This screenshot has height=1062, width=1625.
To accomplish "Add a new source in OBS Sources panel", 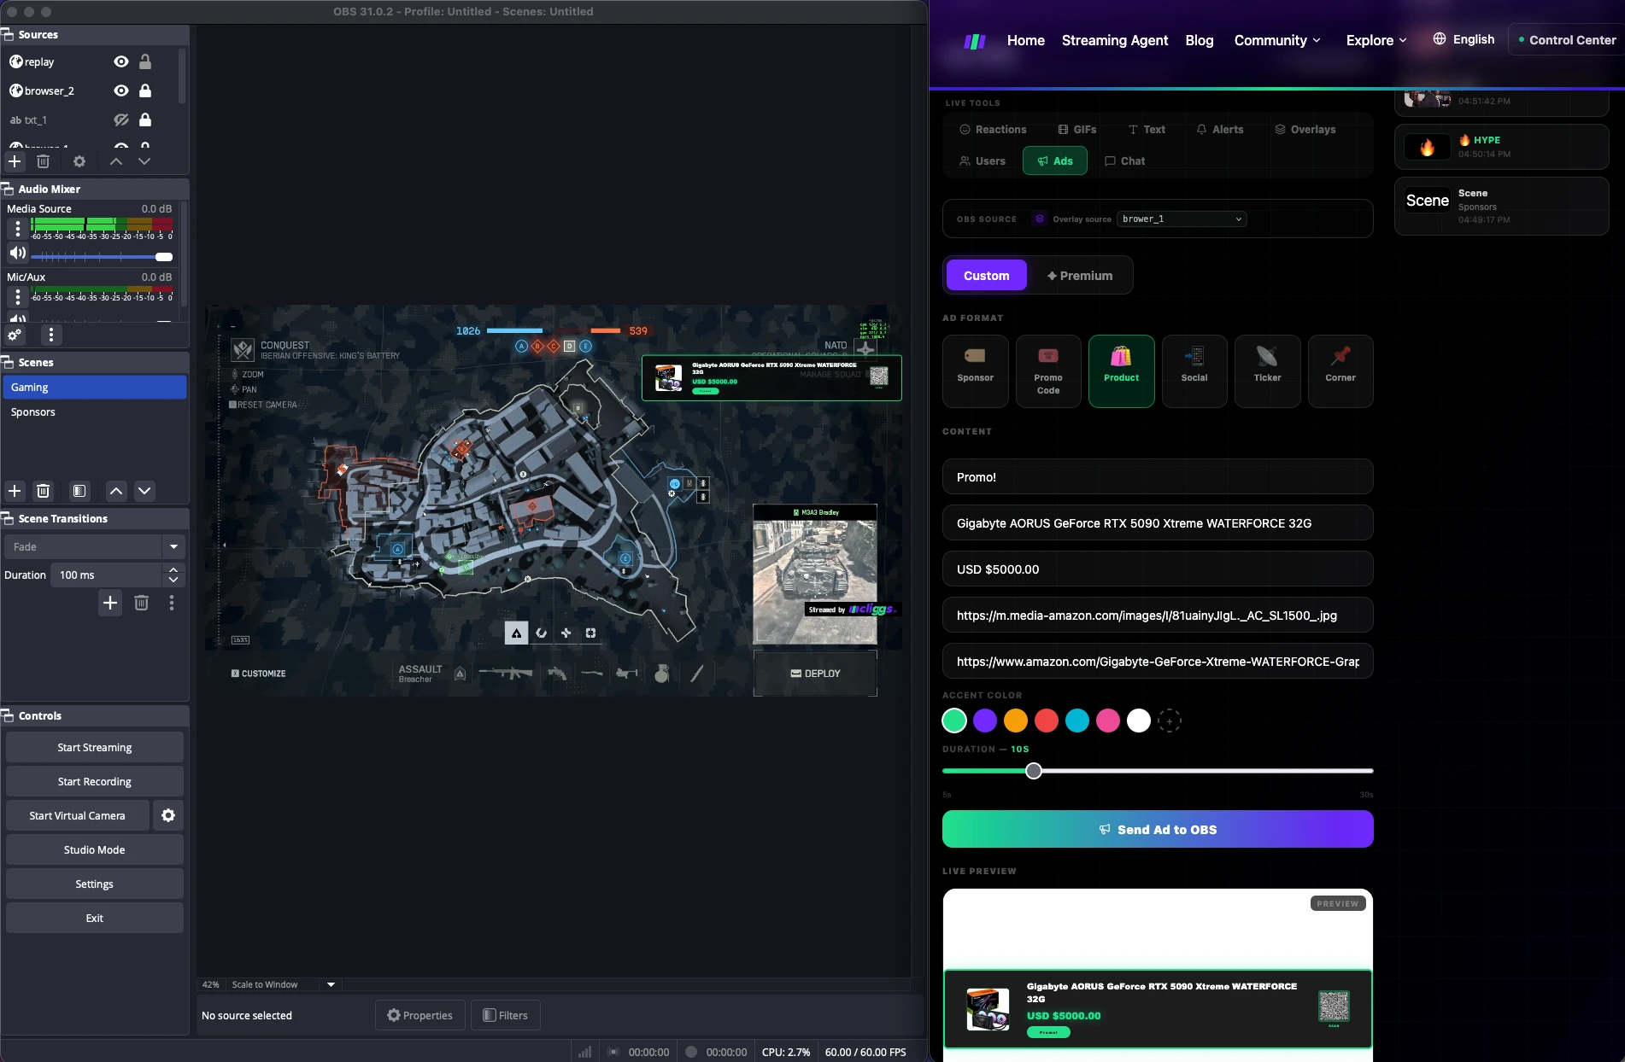I will pyautogui.click(x=15, y=161).
